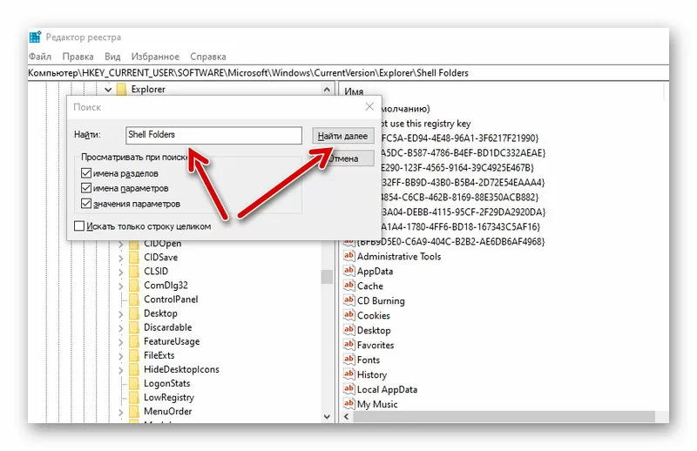This screenshot has width=697, height=451.
Task: Click the 'Найти' search text field
Action: pyautogui.click(x=213, y=136)
